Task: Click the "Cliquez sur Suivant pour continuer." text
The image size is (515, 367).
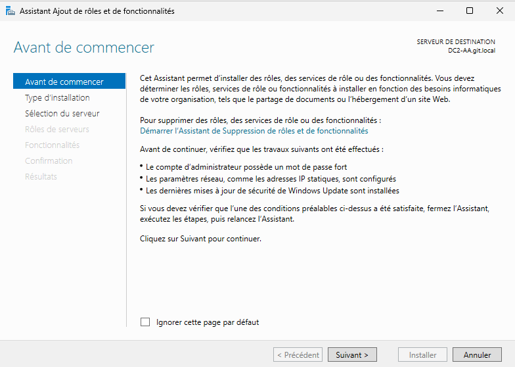Action: click(x=200, y=238)
